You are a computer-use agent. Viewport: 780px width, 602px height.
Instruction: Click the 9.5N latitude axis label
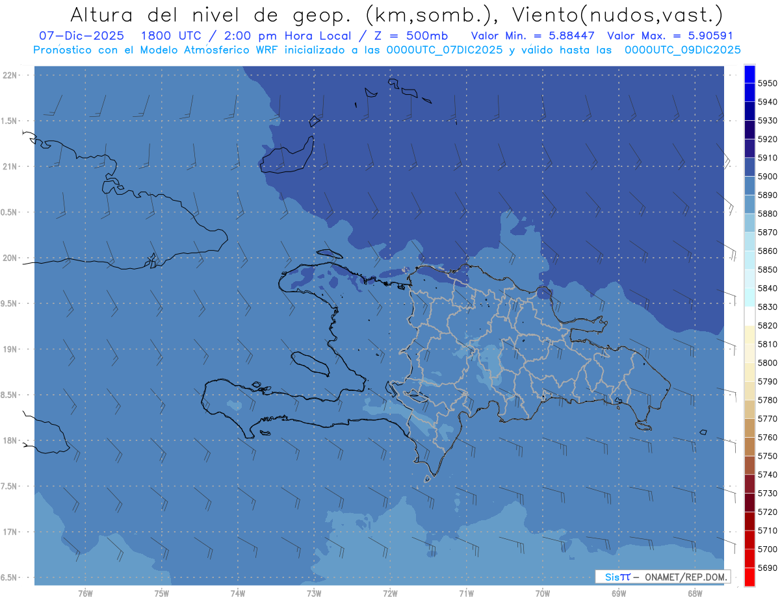point(10,304)
